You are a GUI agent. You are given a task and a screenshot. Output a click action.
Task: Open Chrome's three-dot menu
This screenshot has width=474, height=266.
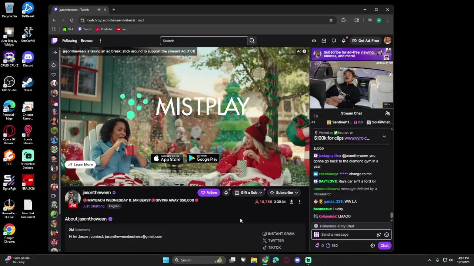[x=388, y=20]
